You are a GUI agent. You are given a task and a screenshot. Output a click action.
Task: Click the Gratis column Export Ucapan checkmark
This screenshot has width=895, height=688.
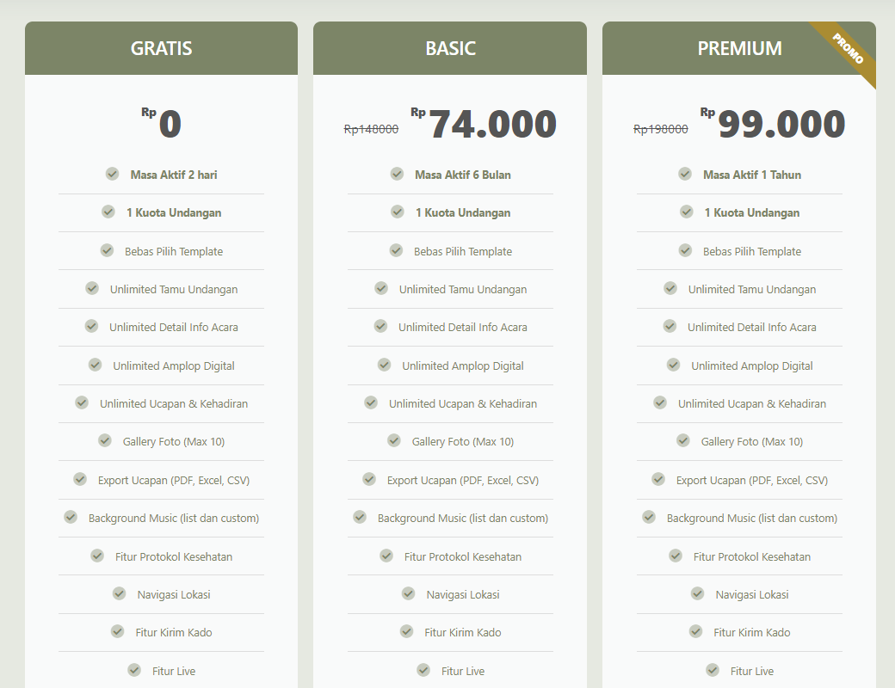click(x=80, y=479)
